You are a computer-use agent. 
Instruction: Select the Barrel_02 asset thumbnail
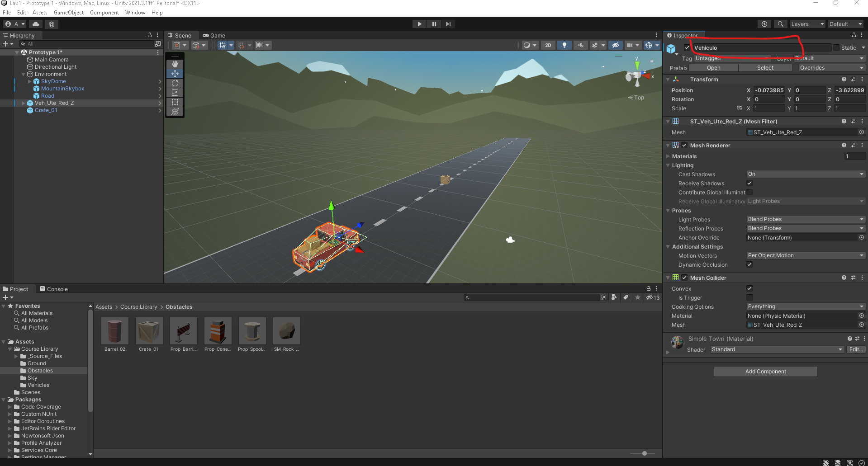[x=115, y=331]
